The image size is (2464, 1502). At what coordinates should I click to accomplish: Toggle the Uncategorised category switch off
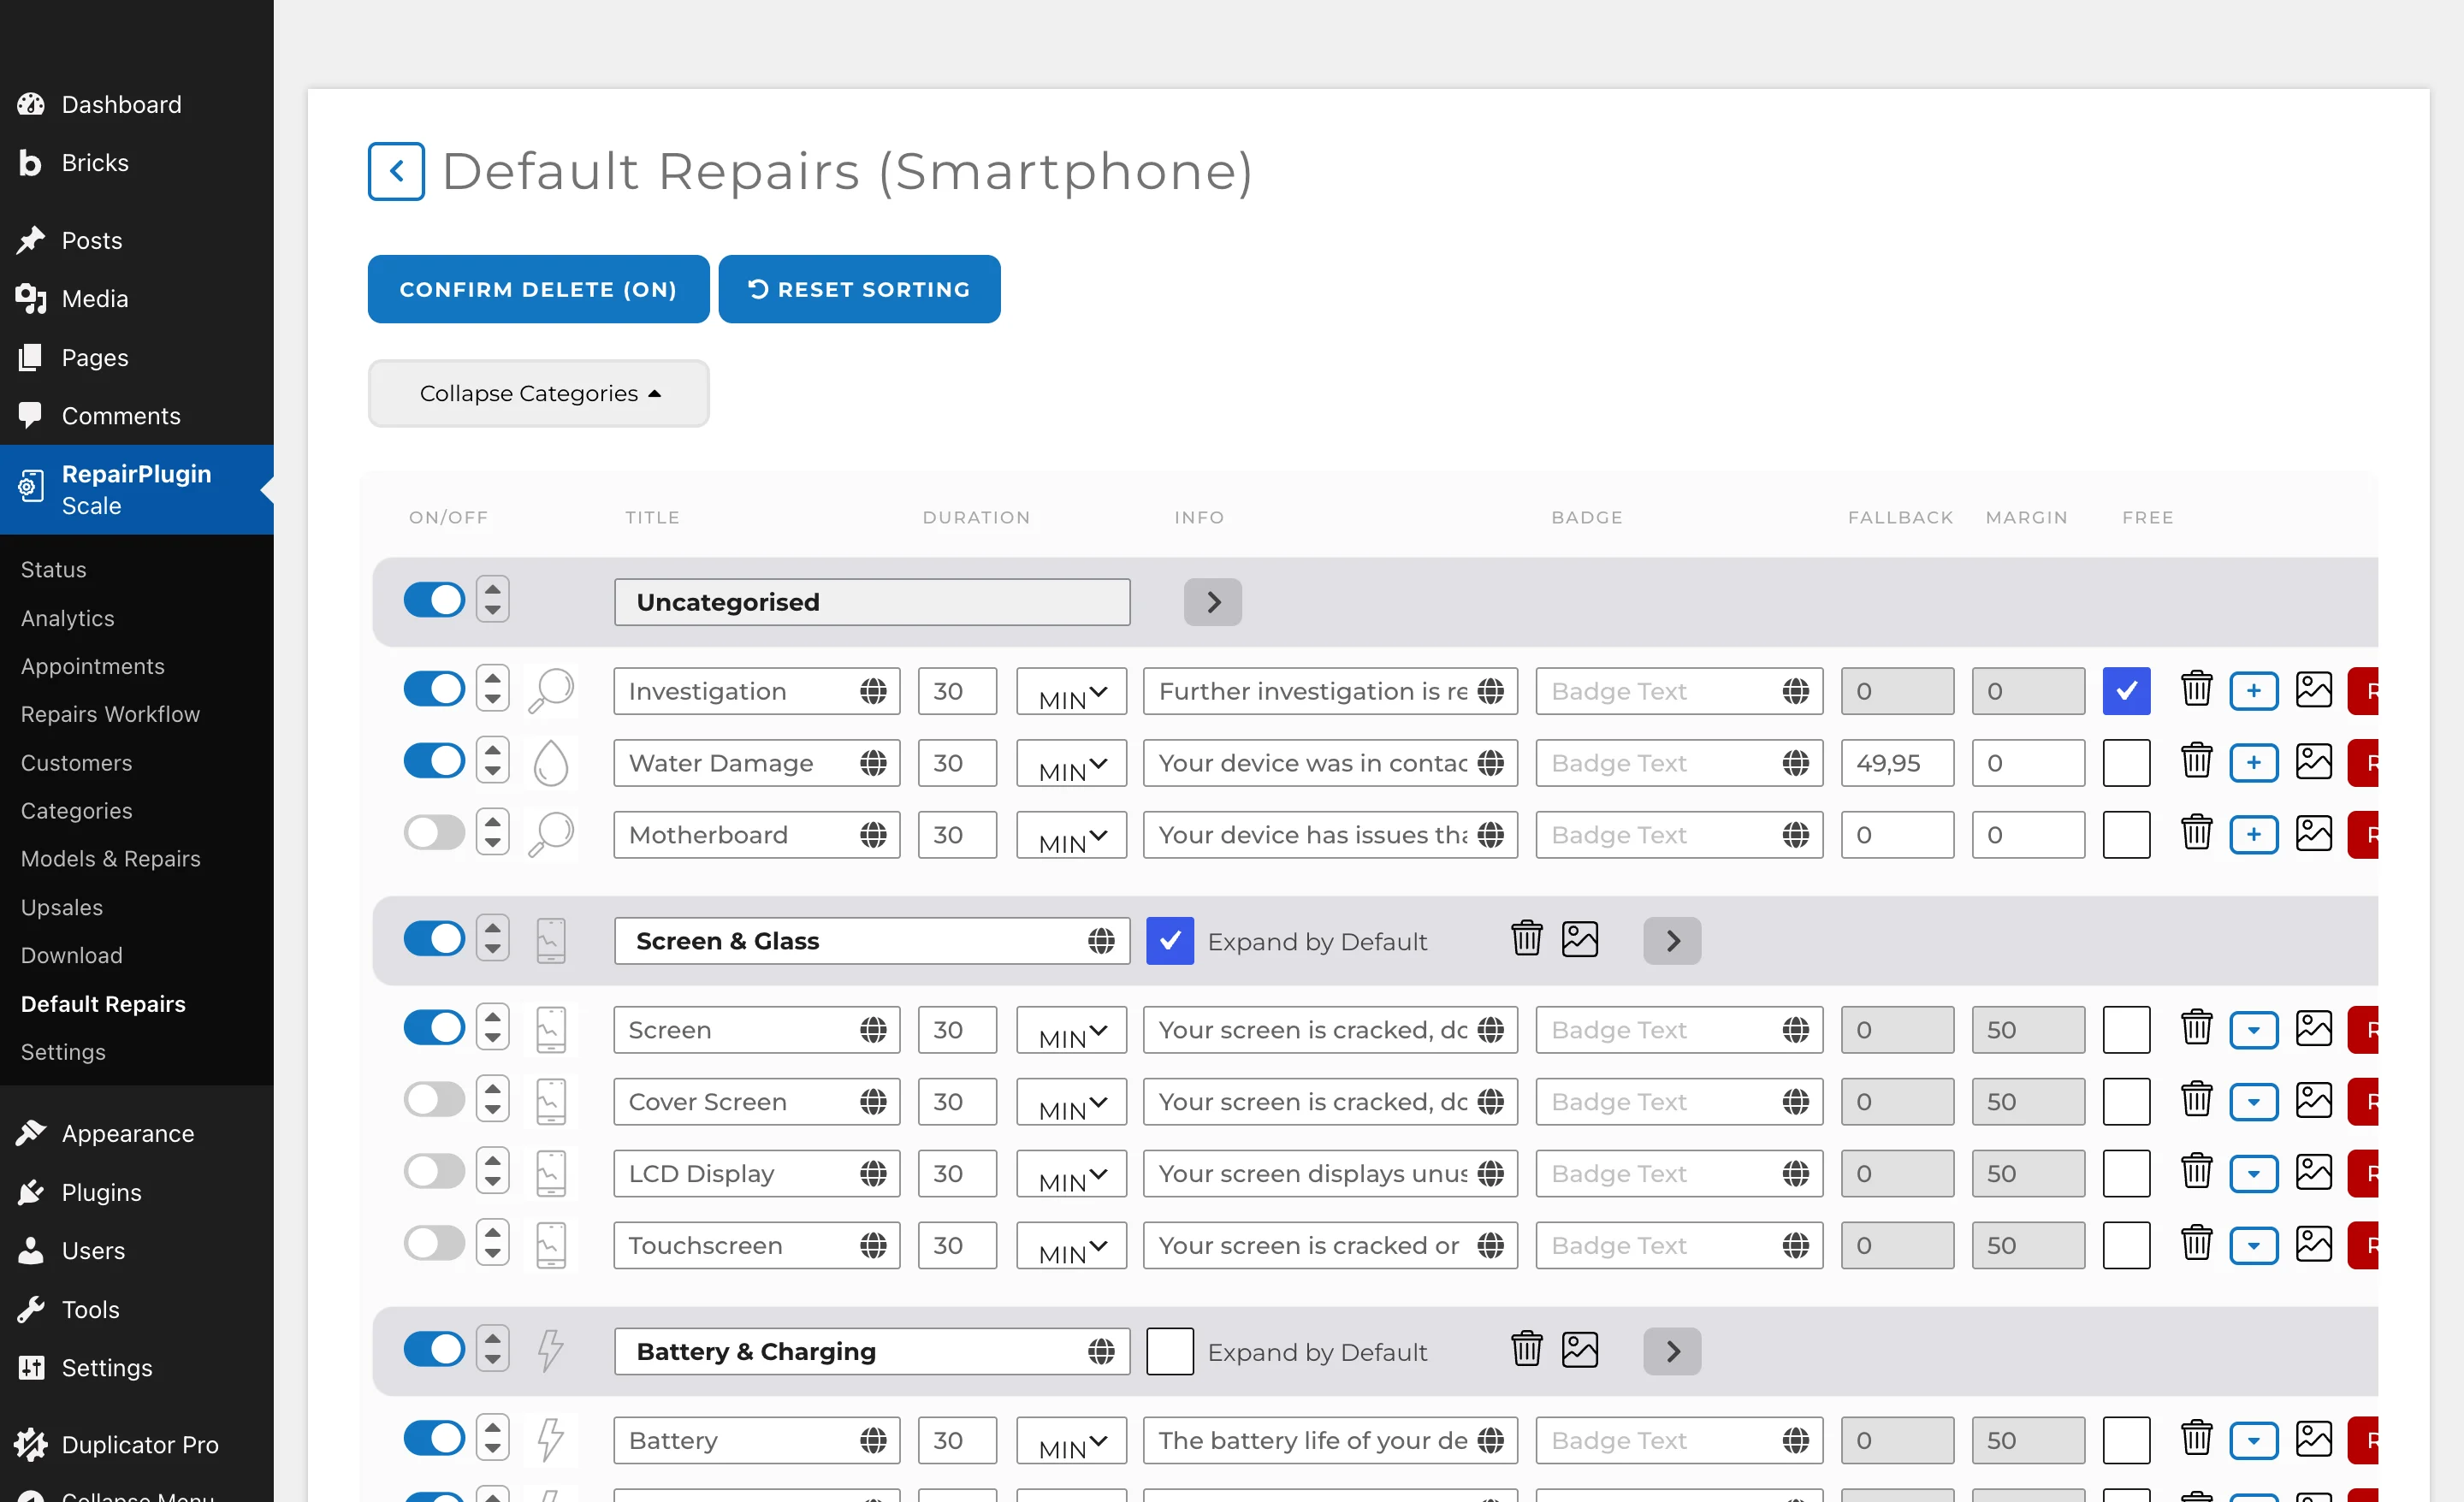click(434, 600)
